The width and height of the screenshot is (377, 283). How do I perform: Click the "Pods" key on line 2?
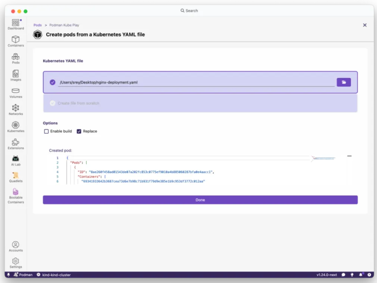coord(76,163)
